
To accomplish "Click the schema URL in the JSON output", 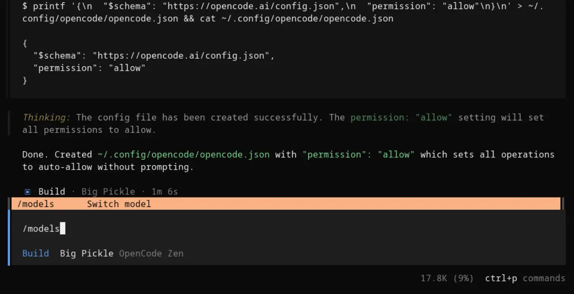I will (x=181, y=56).
